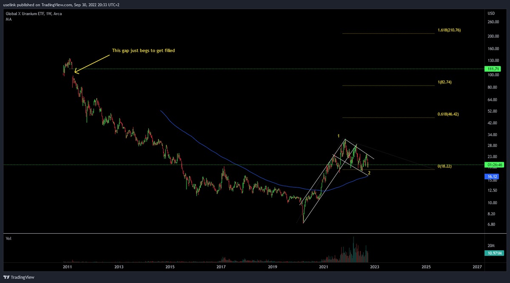Image resolution: width=510 pixels, height=283 pixels.
Task: Click the 2027 date on the time axis
Action: (477, 267)
